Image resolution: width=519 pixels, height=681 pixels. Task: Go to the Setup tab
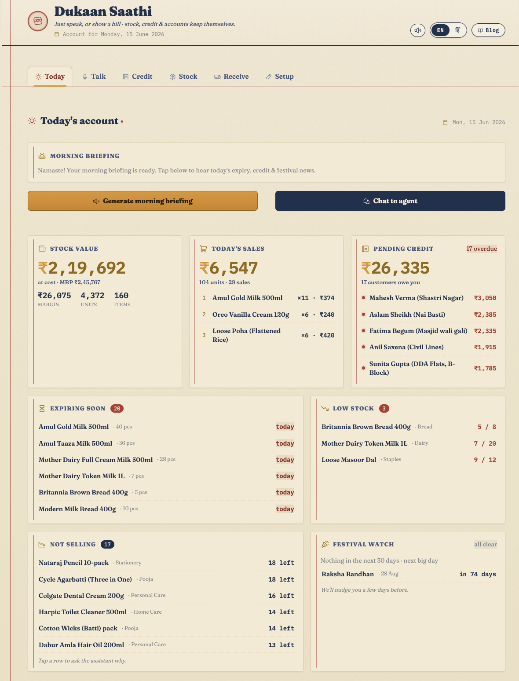point(280,77)
